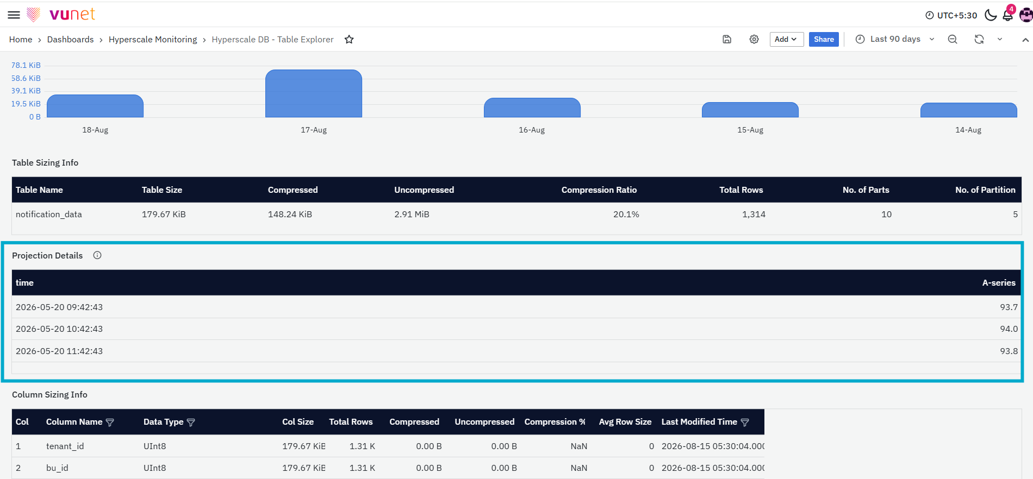Image resolution: width=1033 pixels, height=479 pixels.
Task: Open the hamburger navigation menu
Action: pyautogui.click(x=14, y=15)
